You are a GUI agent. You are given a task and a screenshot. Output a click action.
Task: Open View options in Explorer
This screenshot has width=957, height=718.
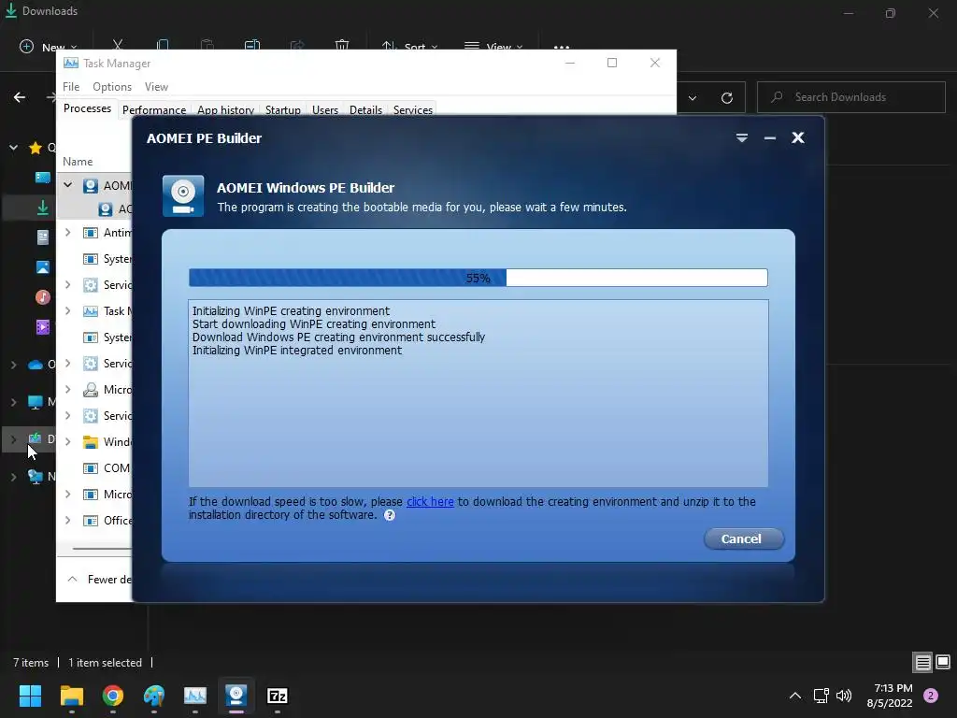point(493,47)
